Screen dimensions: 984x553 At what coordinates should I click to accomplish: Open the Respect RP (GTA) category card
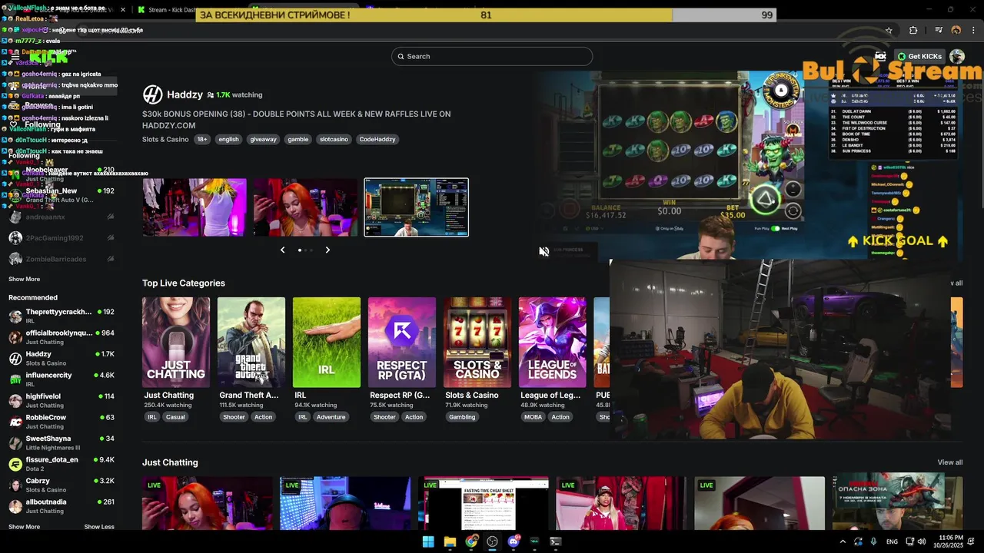pyautogui.click(x=402, y=343)
